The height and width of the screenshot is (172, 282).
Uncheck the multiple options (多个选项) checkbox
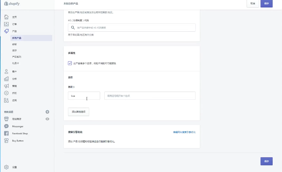coord(70,63)
